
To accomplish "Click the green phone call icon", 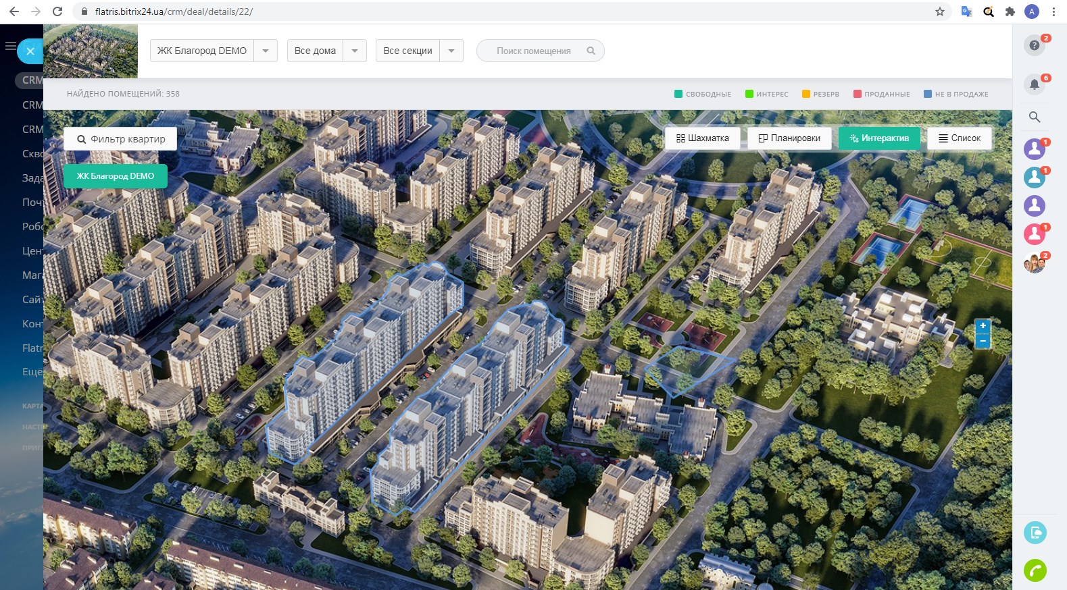I will [1035, 570].
